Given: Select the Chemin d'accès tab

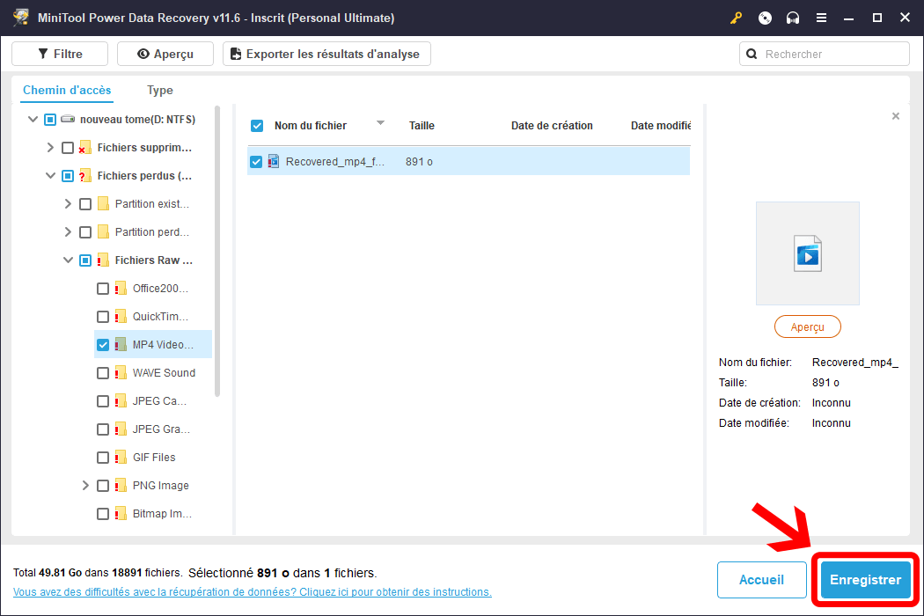Looking at the screenshot, I should pos(67,90).
